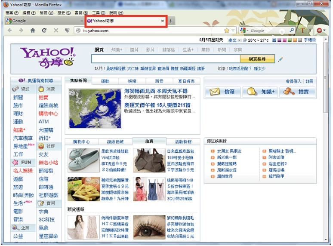Viewport: 333px width, 246px height.
Task: Open the 會員登入 member login link
Action: click(x=293, y=81)
